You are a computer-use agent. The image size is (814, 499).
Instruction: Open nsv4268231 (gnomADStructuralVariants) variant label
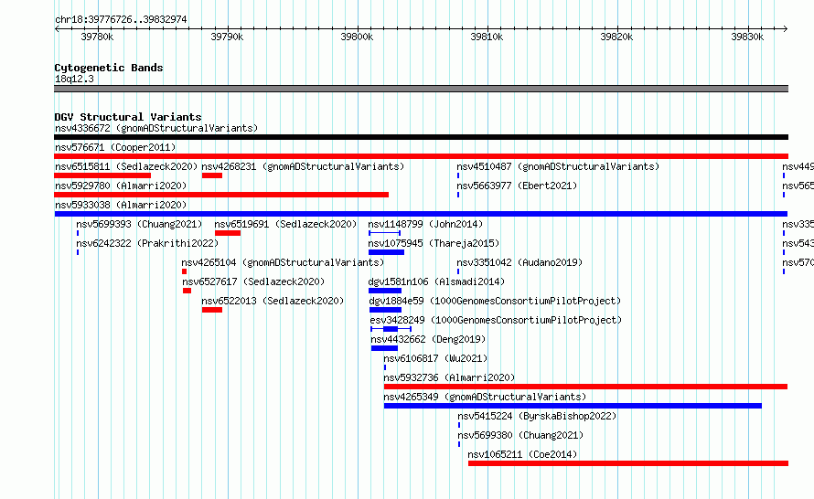(x=303, y=166)
